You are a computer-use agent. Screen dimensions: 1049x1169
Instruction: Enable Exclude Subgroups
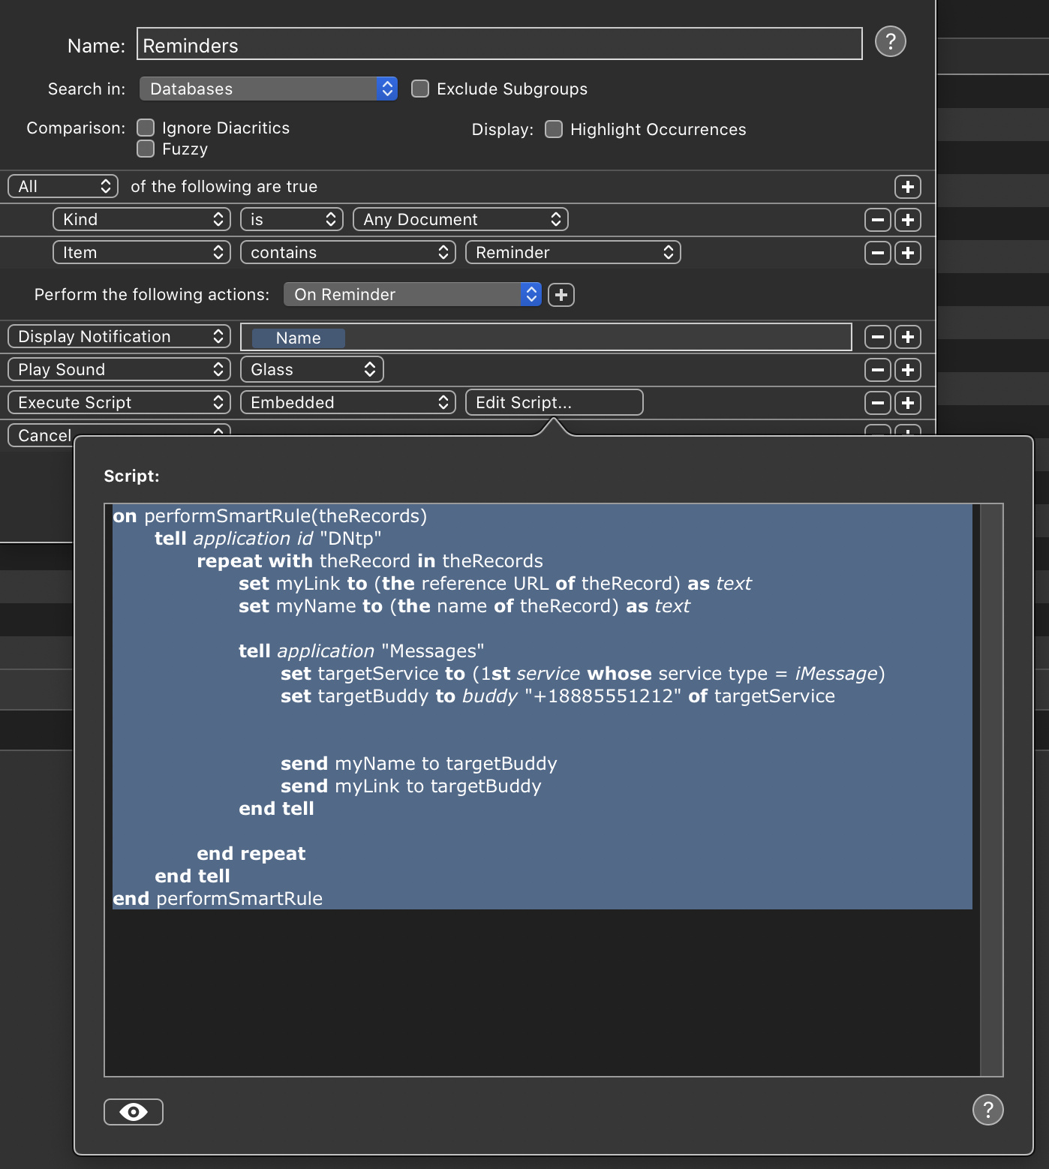420,89
